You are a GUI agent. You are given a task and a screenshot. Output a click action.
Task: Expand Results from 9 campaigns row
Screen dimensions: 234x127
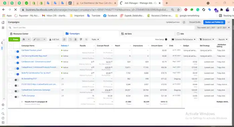coord(22,102)
